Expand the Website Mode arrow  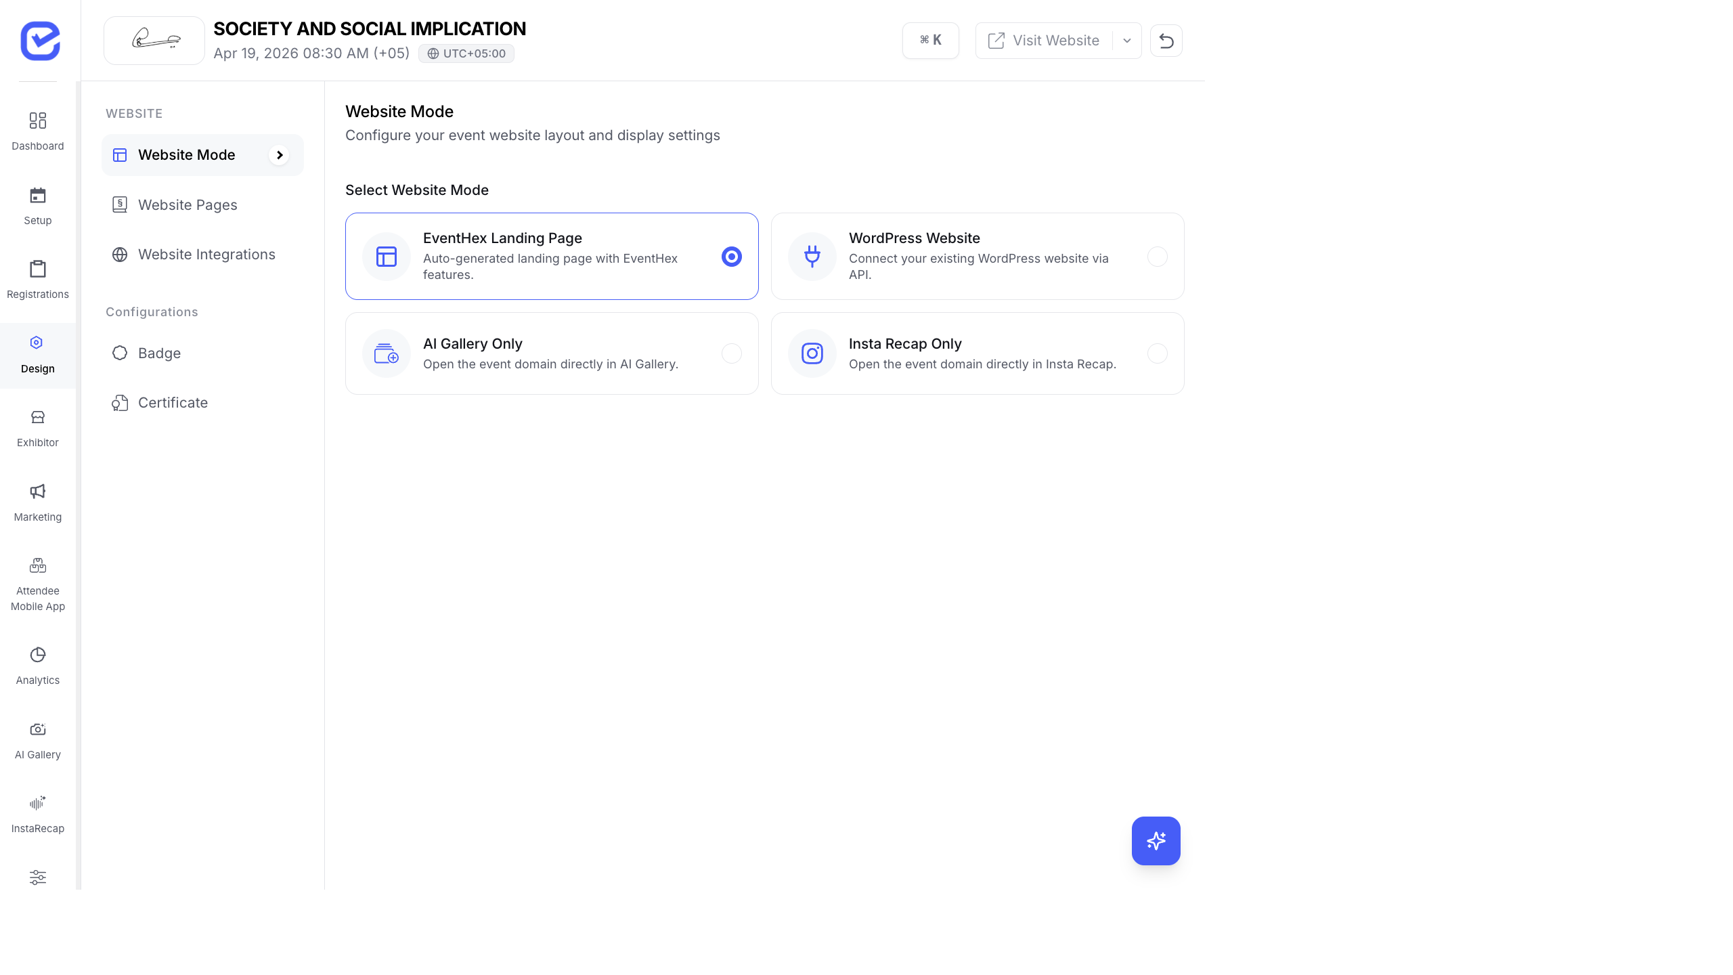280,155
